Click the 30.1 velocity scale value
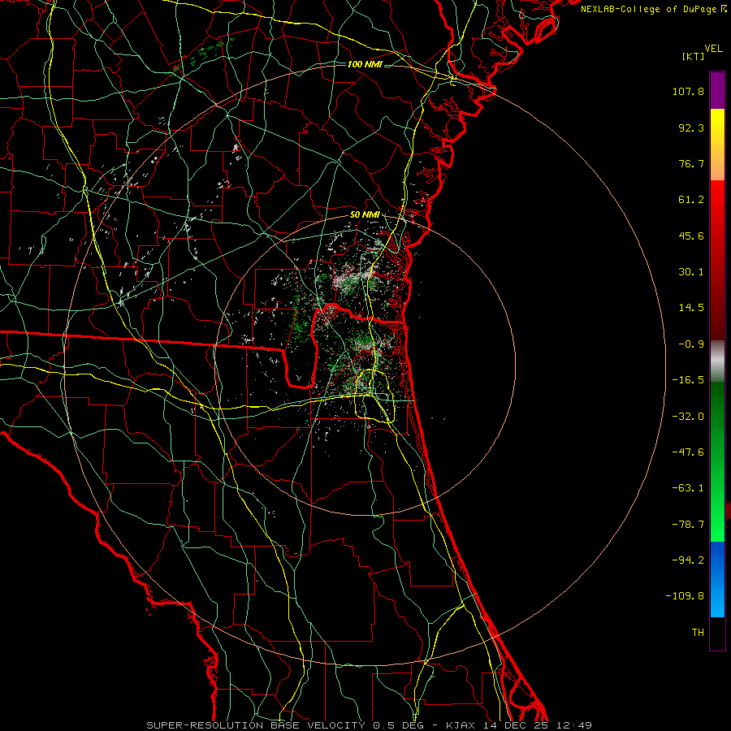This screenshot has width=731, height=731. point(691,272)
